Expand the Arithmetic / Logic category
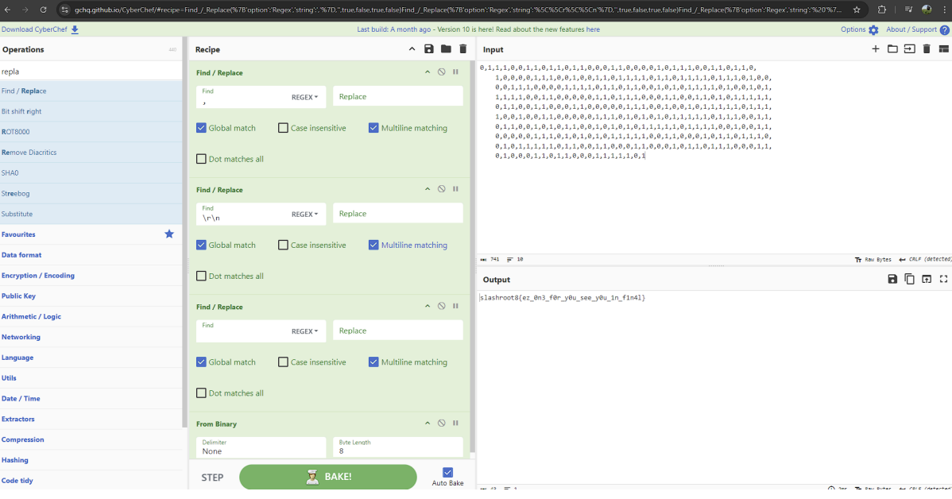The width and height of the screenshot is (952, 499). pos(91,316)
